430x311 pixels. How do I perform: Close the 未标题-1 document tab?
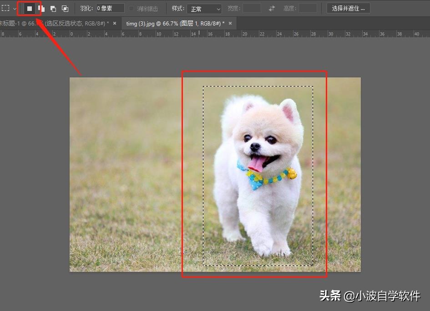[115, 23]
